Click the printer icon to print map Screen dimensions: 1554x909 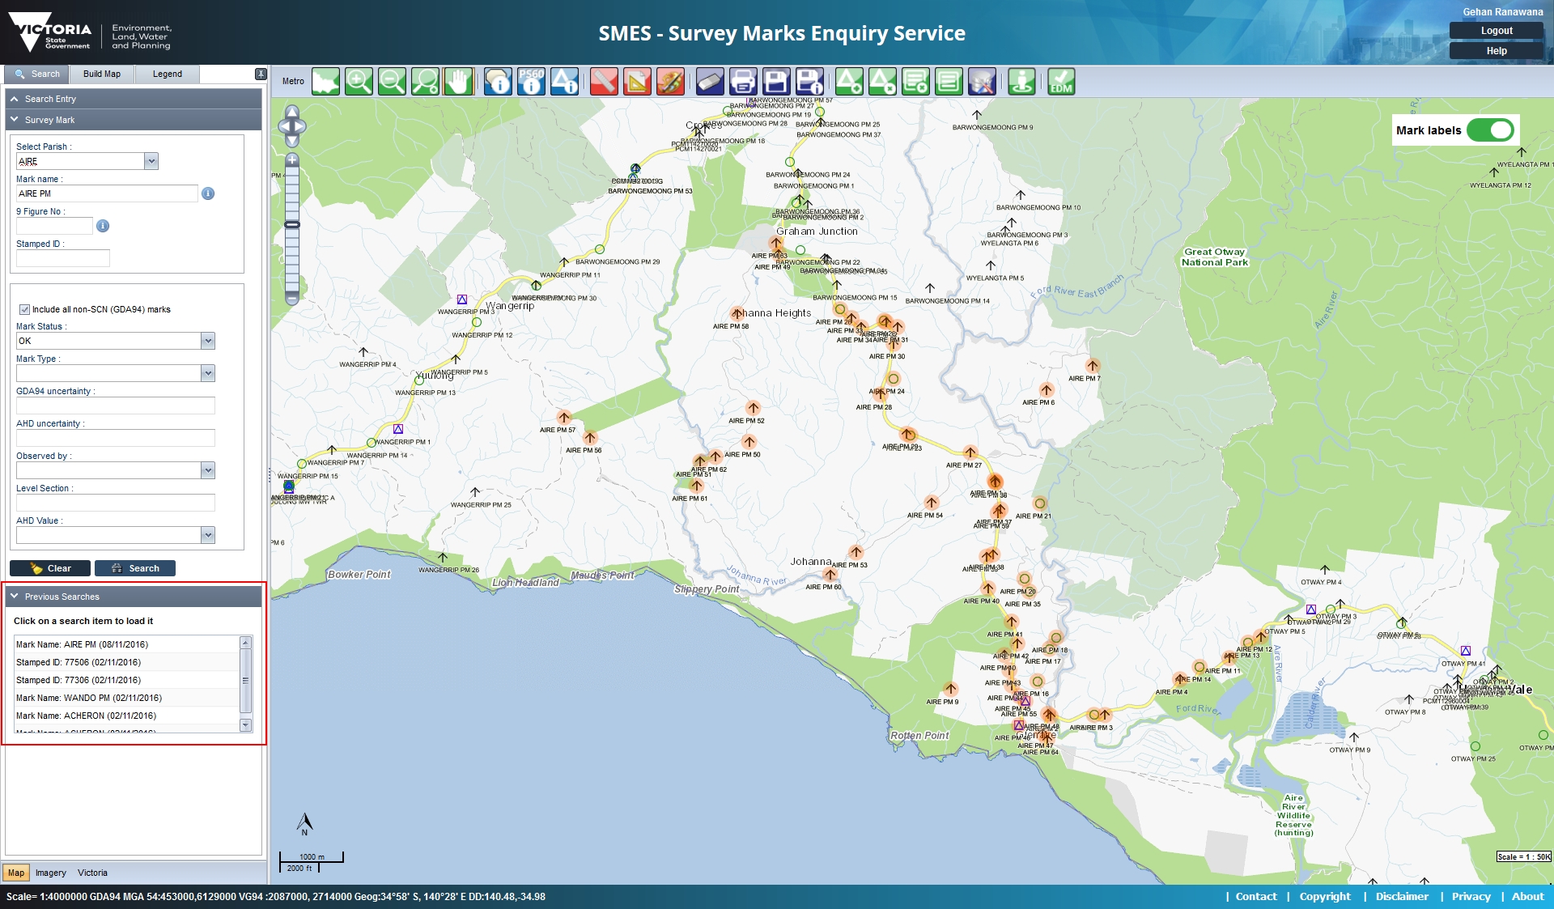coord(743,82)
